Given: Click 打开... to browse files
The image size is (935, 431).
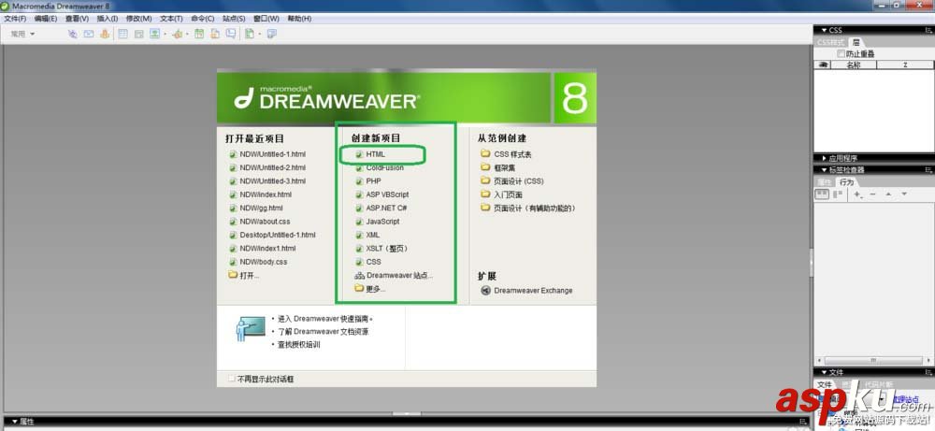Looking at the screenshot, I should (x=250, y=276).
